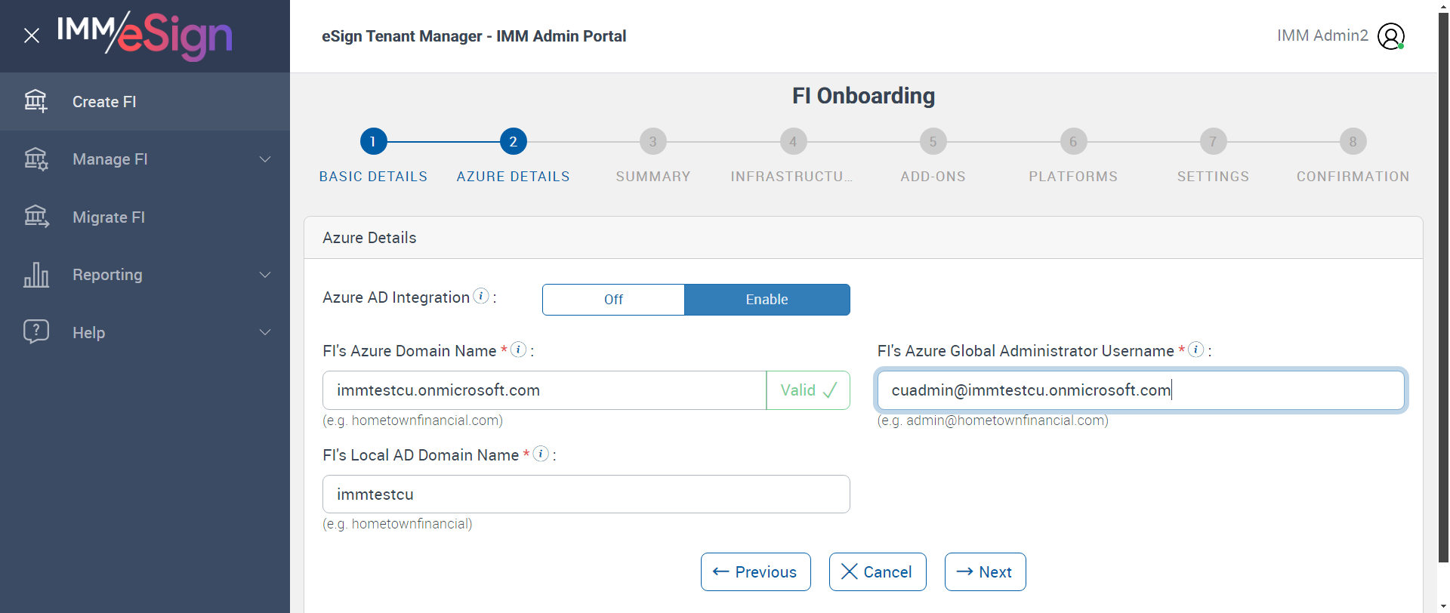Viewport: 1450px width, 613px height.
Task: Go to step 1 Basic Details
Action: pos(373,142)
